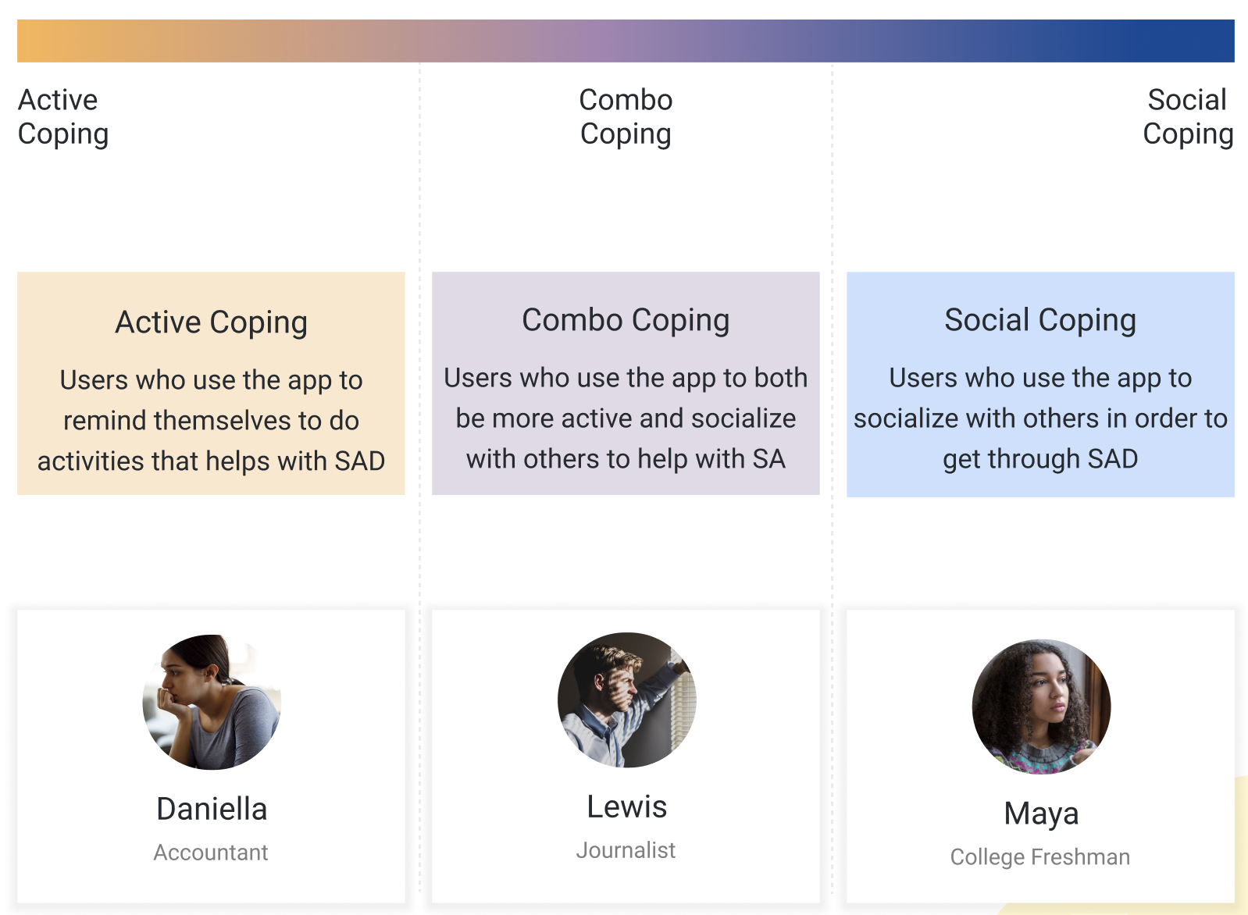Select the Social Coping label at top right

(1188, 117)
